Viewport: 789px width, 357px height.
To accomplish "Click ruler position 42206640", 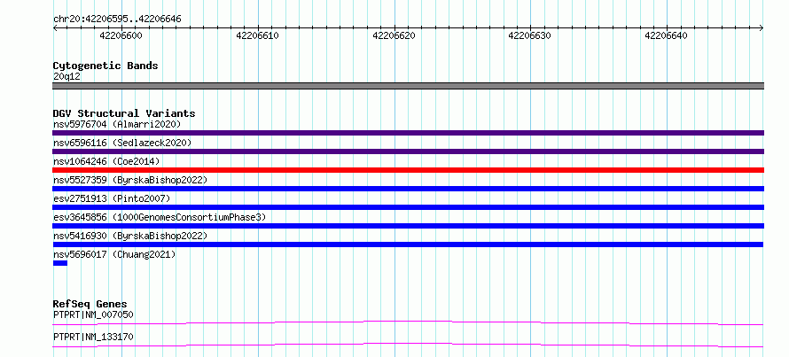I will click(666, 35).
